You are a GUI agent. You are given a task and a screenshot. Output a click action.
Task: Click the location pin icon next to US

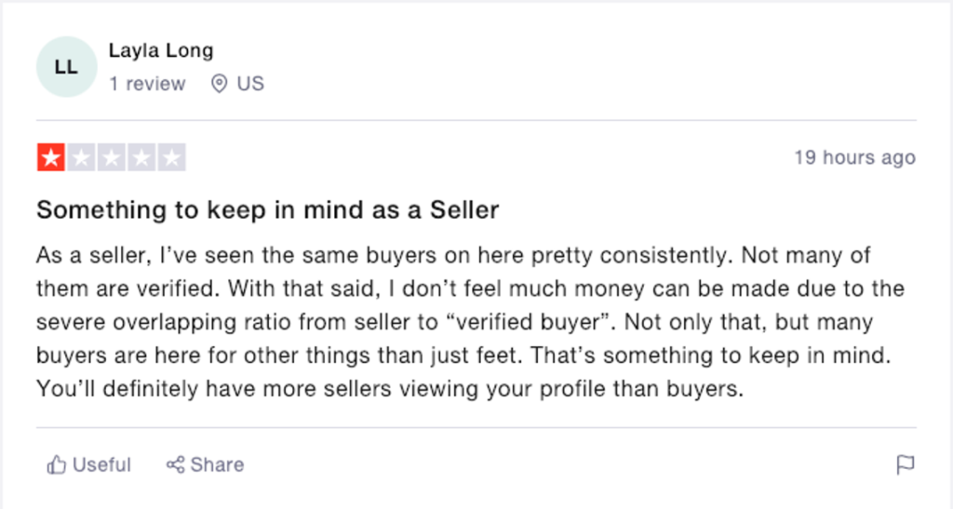219,84
